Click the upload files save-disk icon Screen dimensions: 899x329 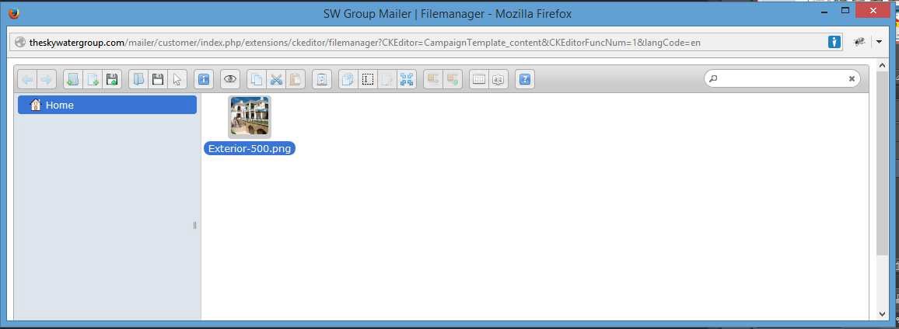click(x=112, y=79)
